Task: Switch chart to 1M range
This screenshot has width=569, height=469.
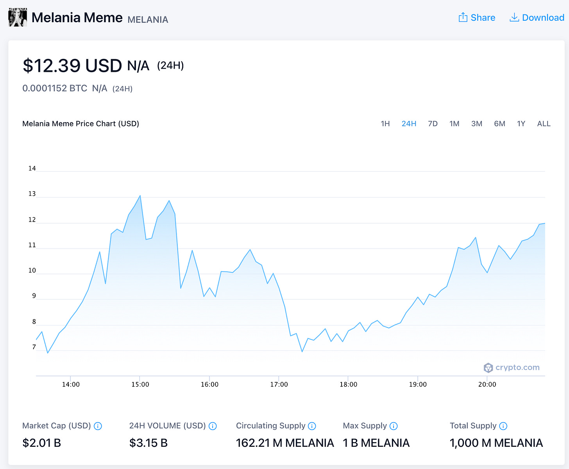Action: click(454, 124)
